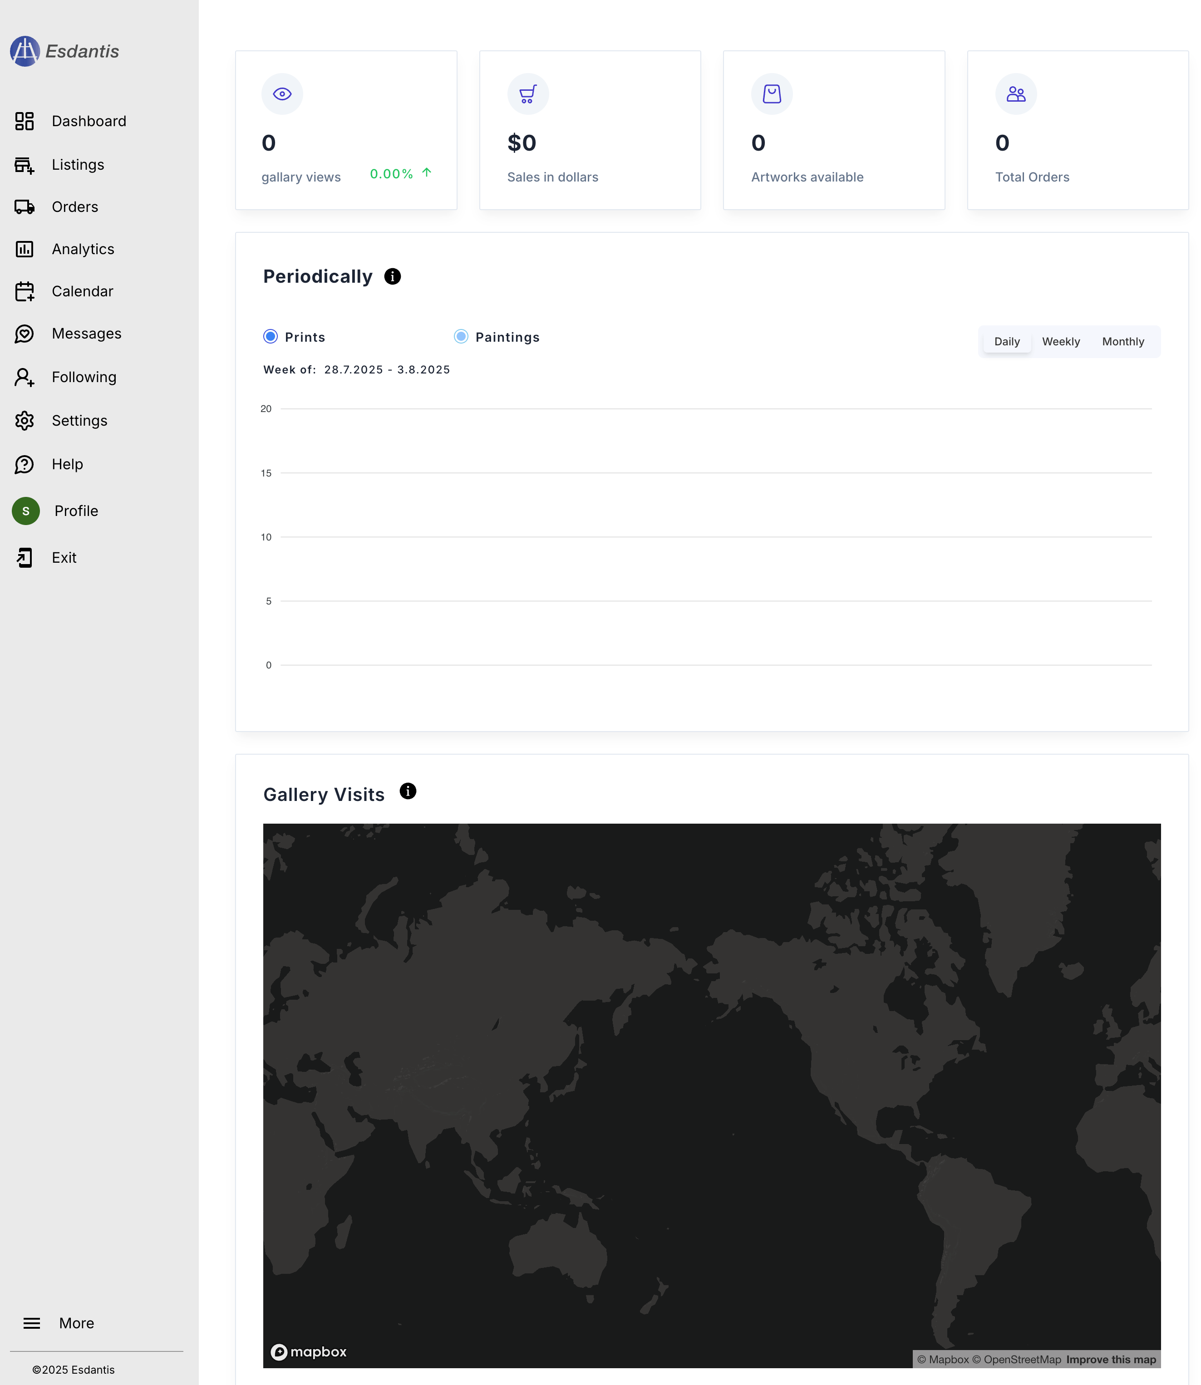Click the green 0.00% change indicator
Viewport: 1201px width, 1385px height.
(391, 173)
